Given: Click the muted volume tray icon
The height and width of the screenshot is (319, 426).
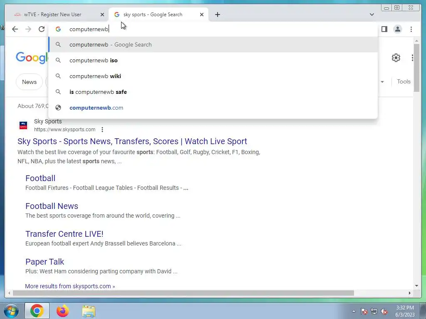Looking at the screenshot, I should (x=384, y=311).
